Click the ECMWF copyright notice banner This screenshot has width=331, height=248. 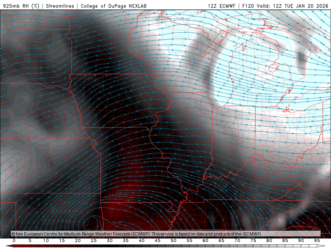(x=166, y=234)
